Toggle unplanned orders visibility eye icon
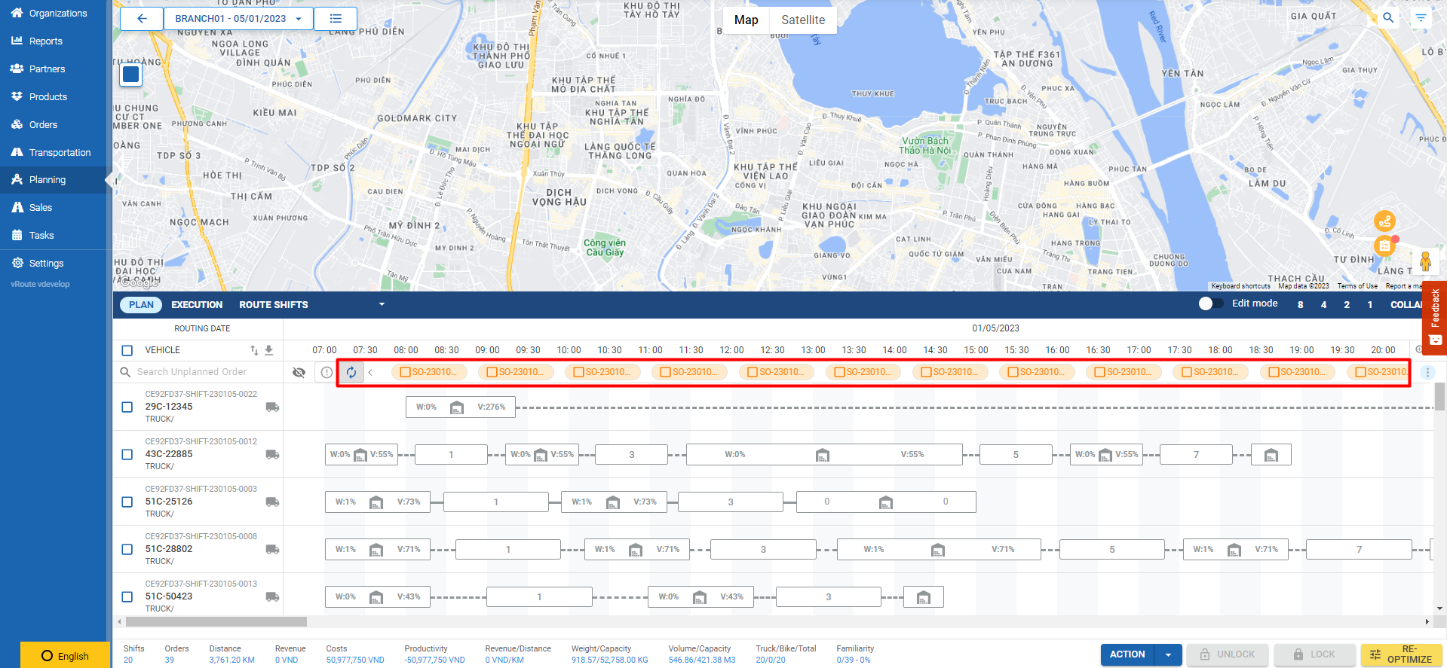Screen dimensions: 1447x668 click(x=299, y=372)
